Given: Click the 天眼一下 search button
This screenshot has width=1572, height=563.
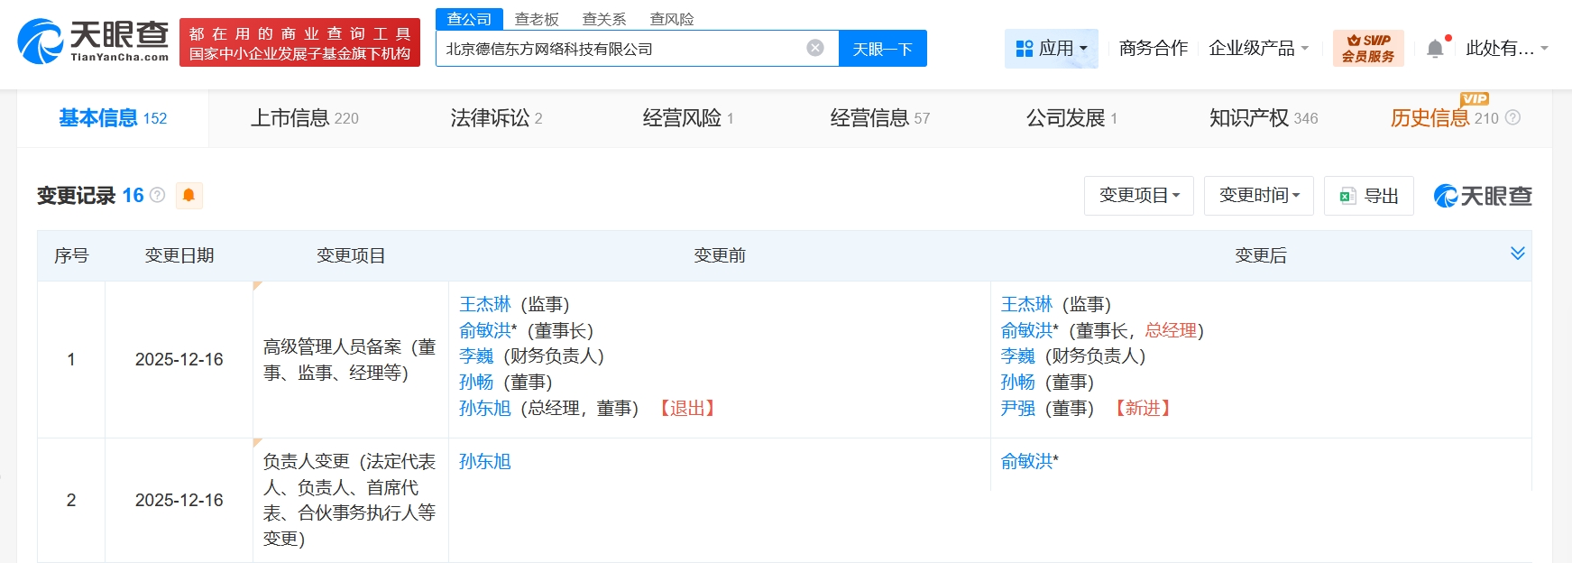Looking at the screenshot, I should 882,49.
